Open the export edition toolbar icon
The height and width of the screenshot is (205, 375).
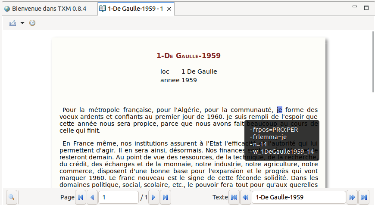(x=12, y=23)
